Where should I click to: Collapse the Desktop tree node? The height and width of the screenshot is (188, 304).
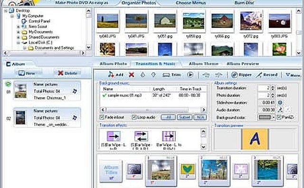click(6, 10)
